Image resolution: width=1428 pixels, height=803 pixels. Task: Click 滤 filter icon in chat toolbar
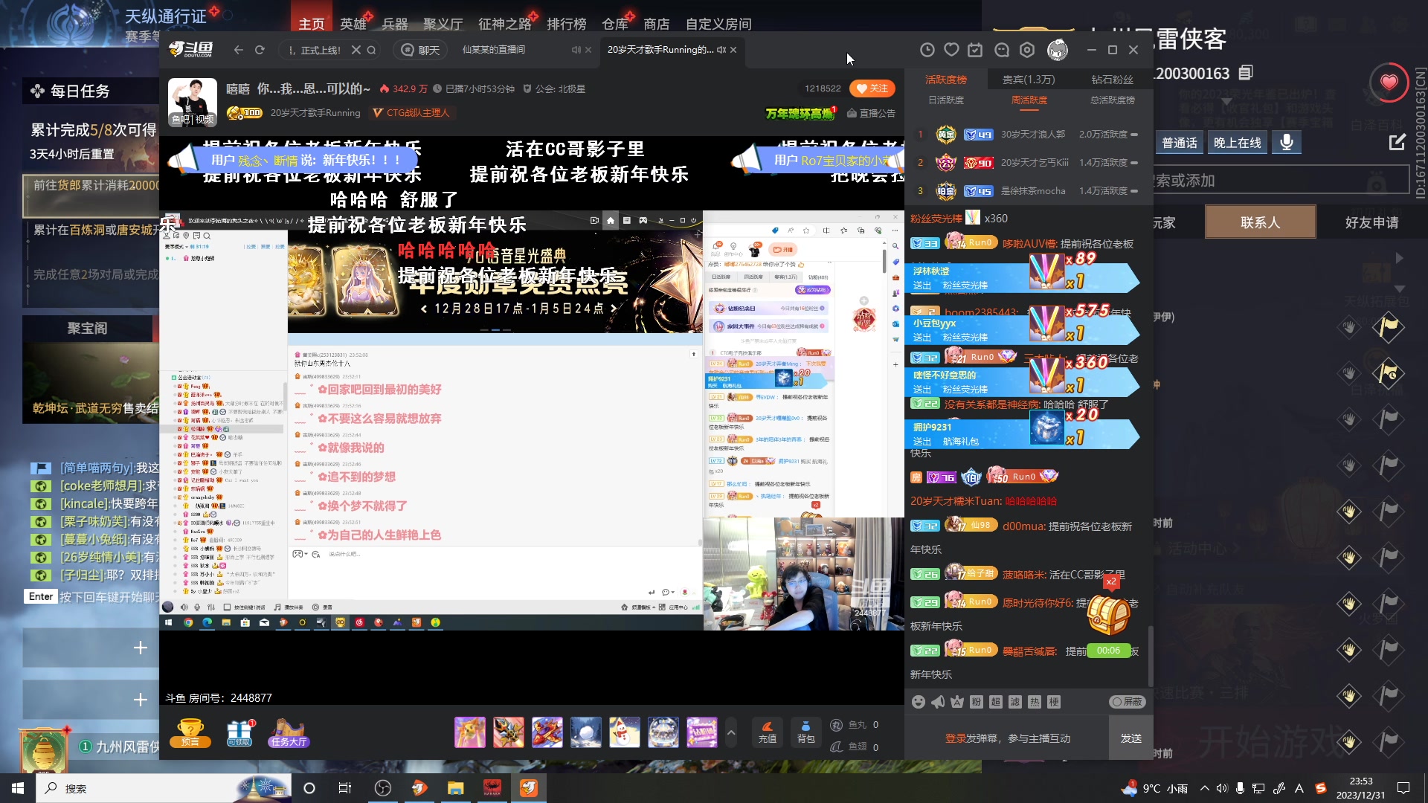point(1015,702)
